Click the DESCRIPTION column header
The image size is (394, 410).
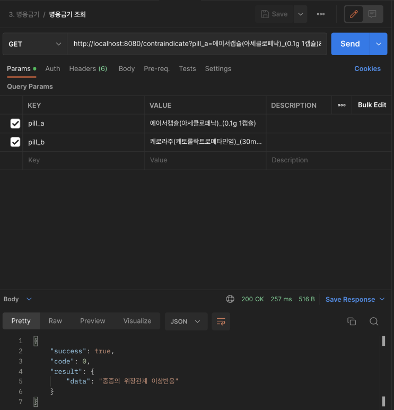pyautogui.click(x=294, y=106)
